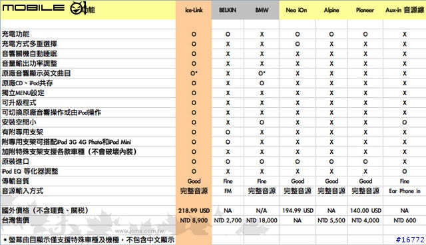This screenshot has width=426, height=245.
Task: Click the 充電方式多重選擇 row label
Action: tap(29, 44)
